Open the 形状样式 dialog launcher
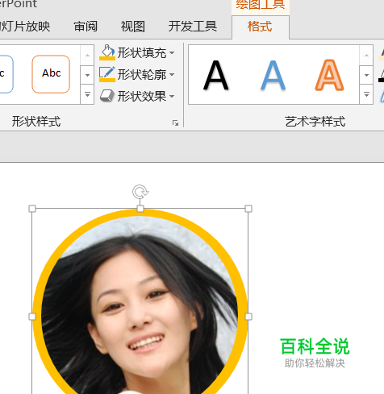 point(176,123)
